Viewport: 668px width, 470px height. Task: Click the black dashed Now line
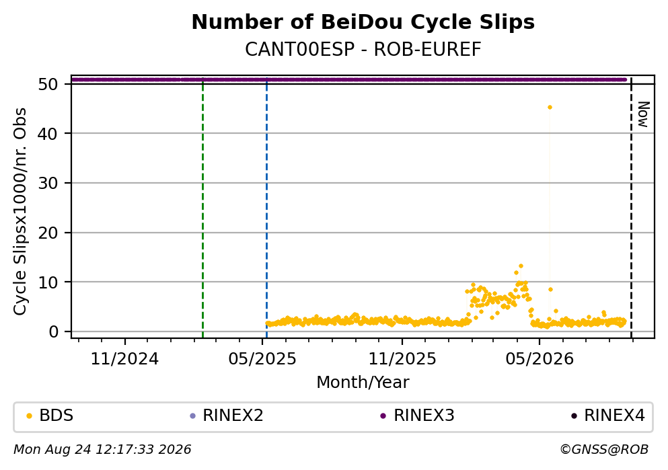pos(631,208)
